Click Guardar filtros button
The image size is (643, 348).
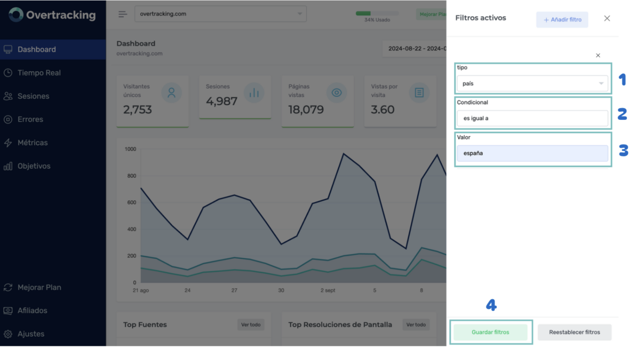490,332
